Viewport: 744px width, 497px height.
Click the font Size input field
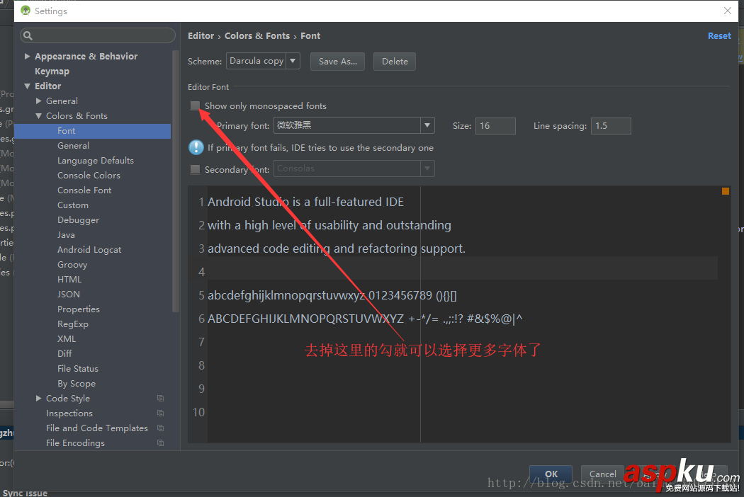495,126
